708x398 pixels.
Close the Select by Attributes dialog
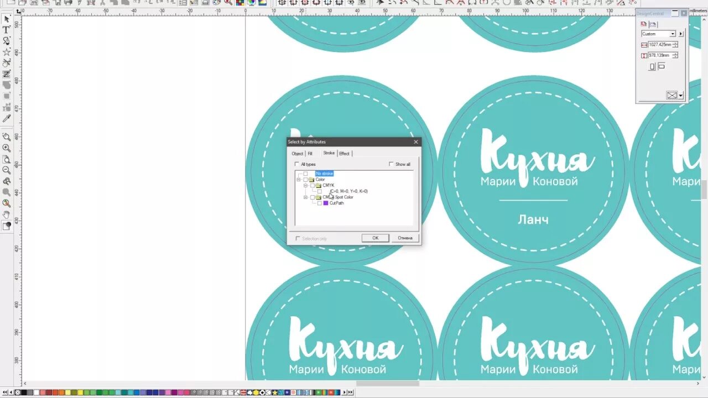(x=416, y=142)
